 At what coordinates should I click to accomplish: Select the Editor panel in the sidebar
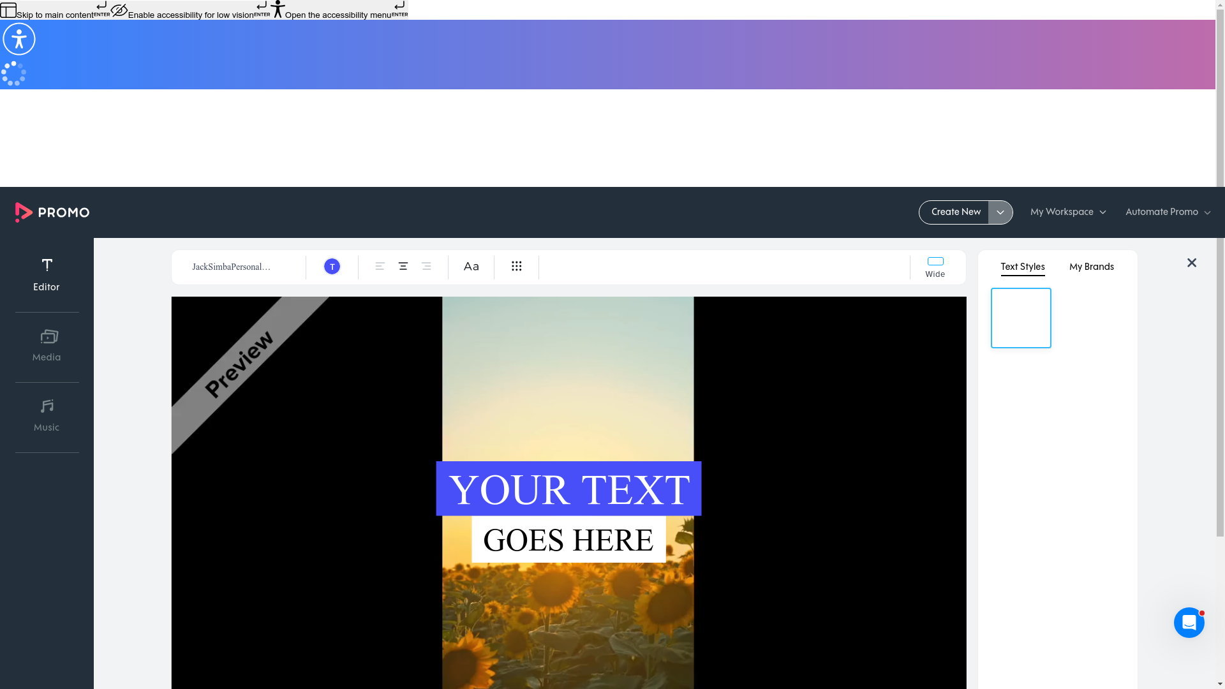[46, 274]
